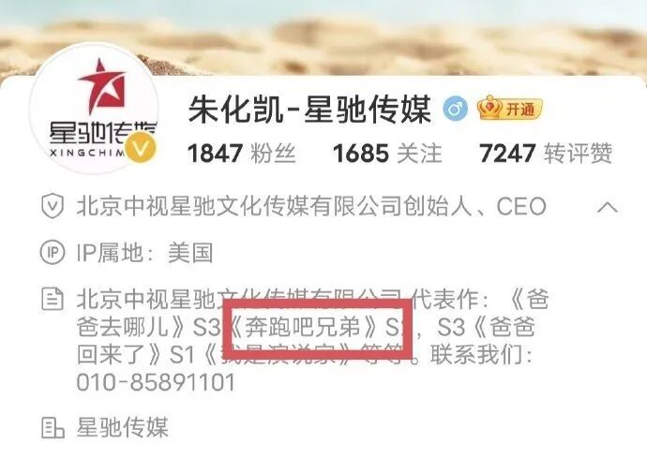Tap the gold verified V badge
Viewport: 647px width, 458px height.
pyautogui.click(x=141, y=148)
